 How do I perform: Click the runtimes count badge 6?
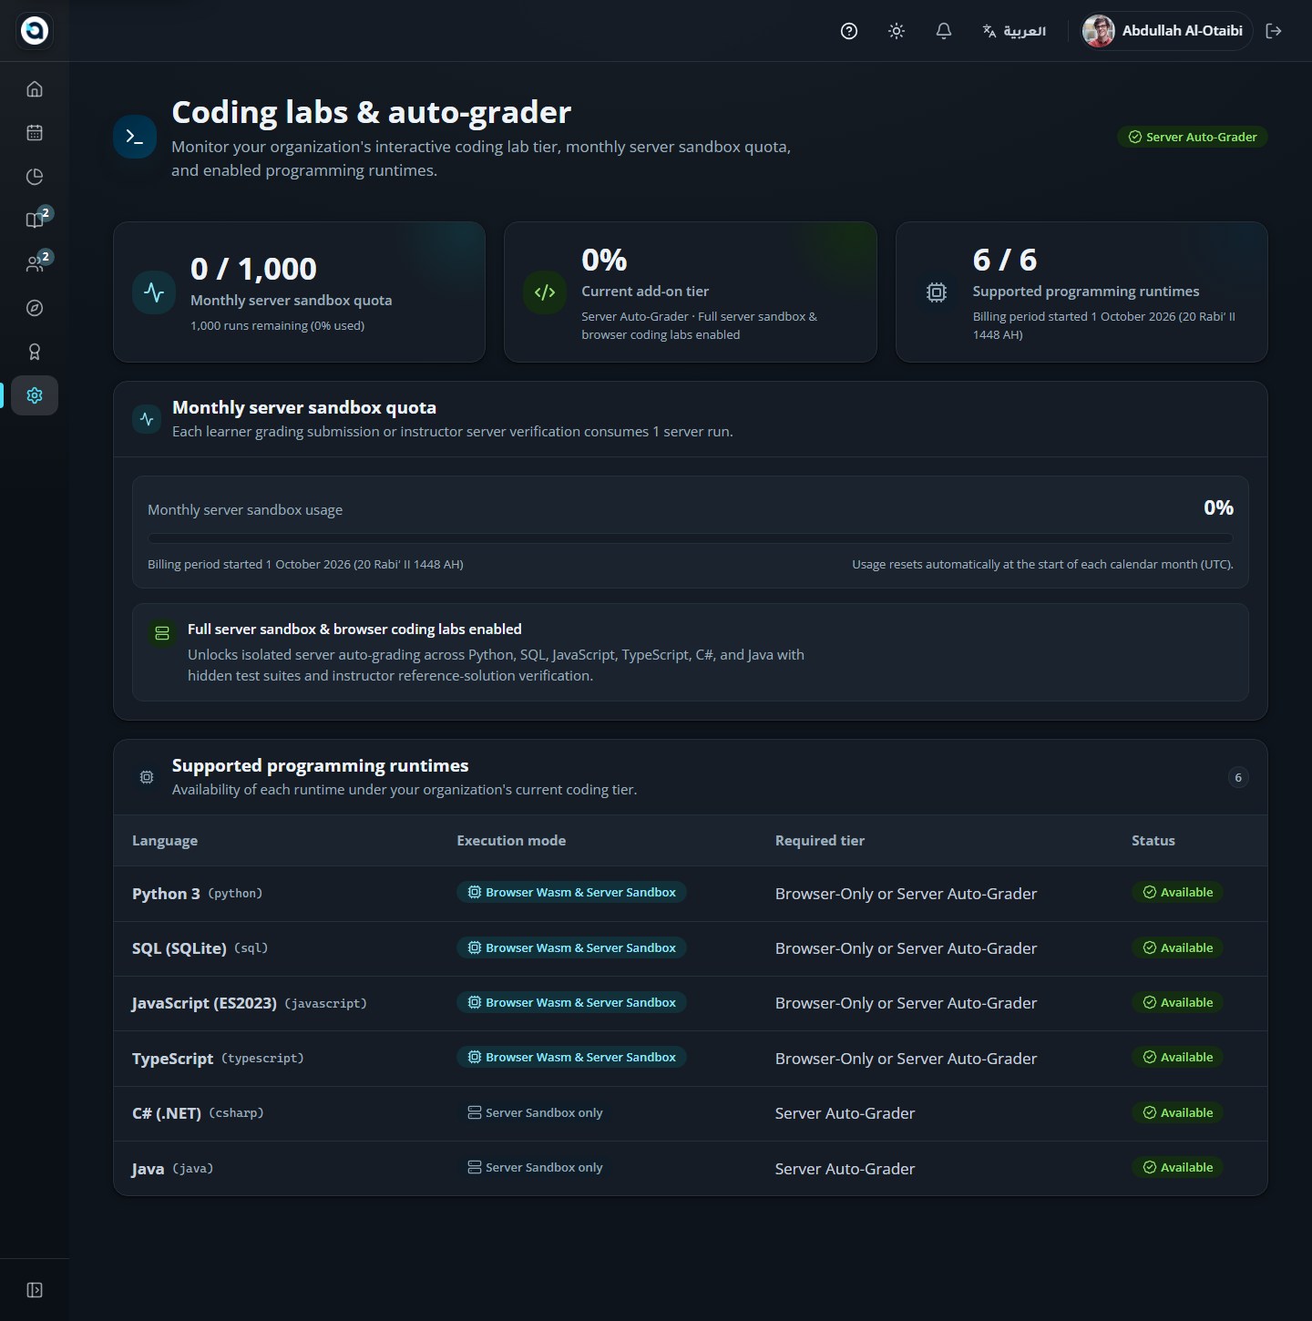point(1238,777)
